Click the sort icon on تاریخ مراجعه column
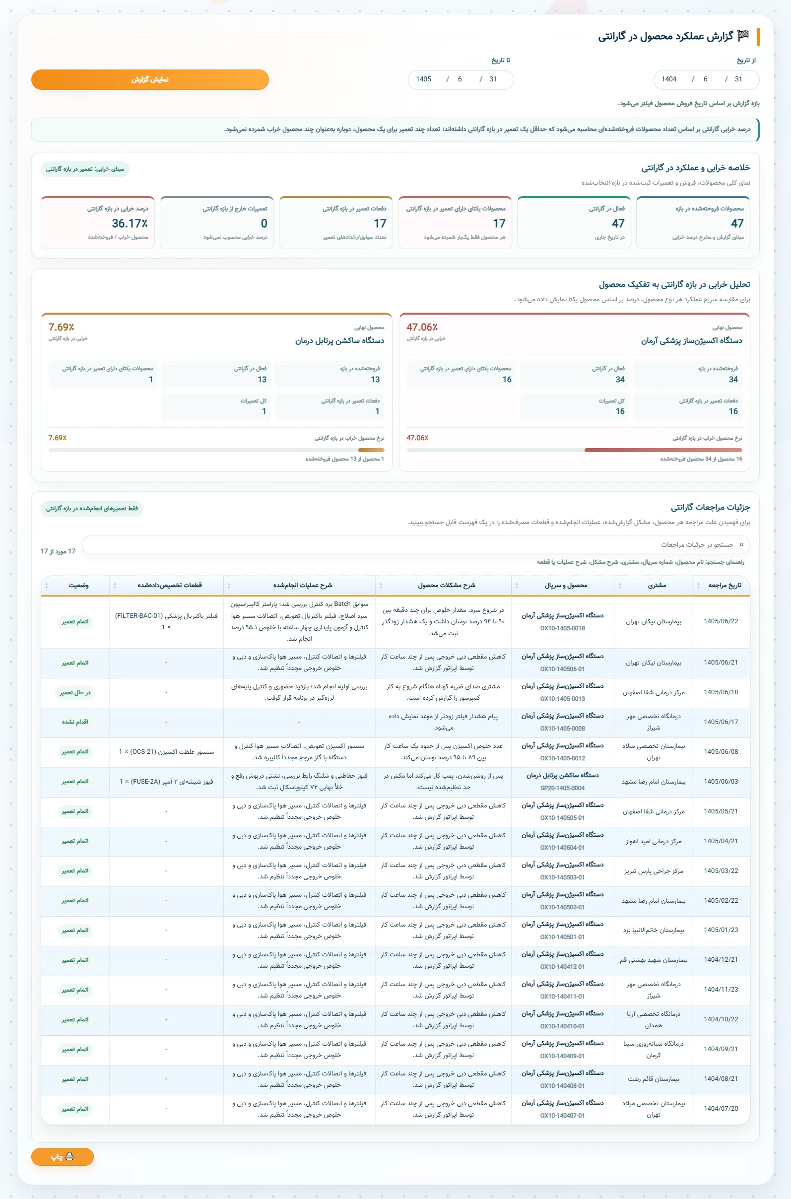 pyautogui.click(x=698, y=586)
